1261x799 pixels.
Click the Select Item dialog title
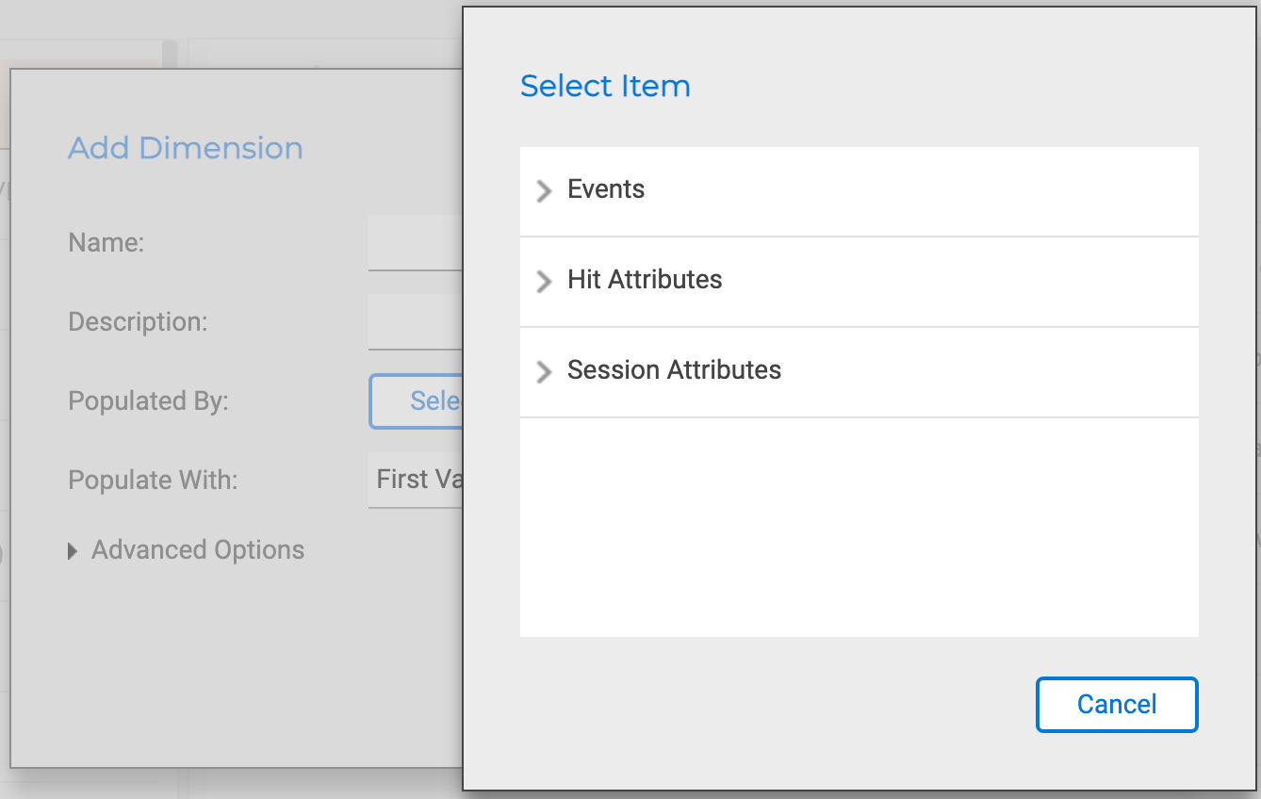(x=605, y=86)
